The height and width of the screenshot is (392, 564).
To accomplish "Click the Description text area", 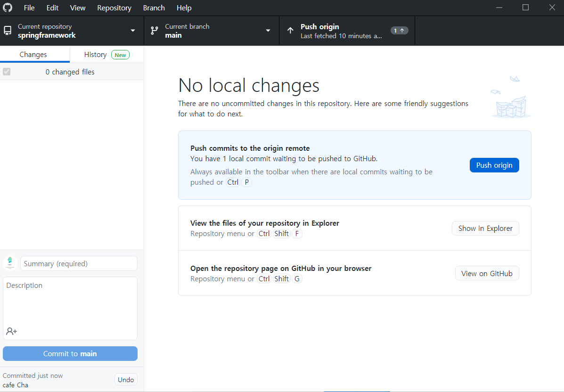I will click(x=70, y=308).
